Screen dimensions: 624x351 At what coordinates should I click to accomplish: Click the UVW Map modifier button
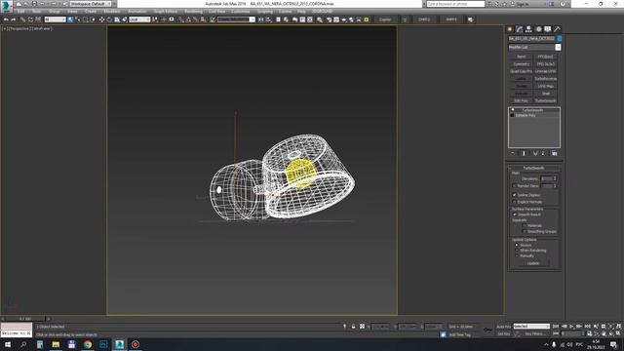(546, 86)
